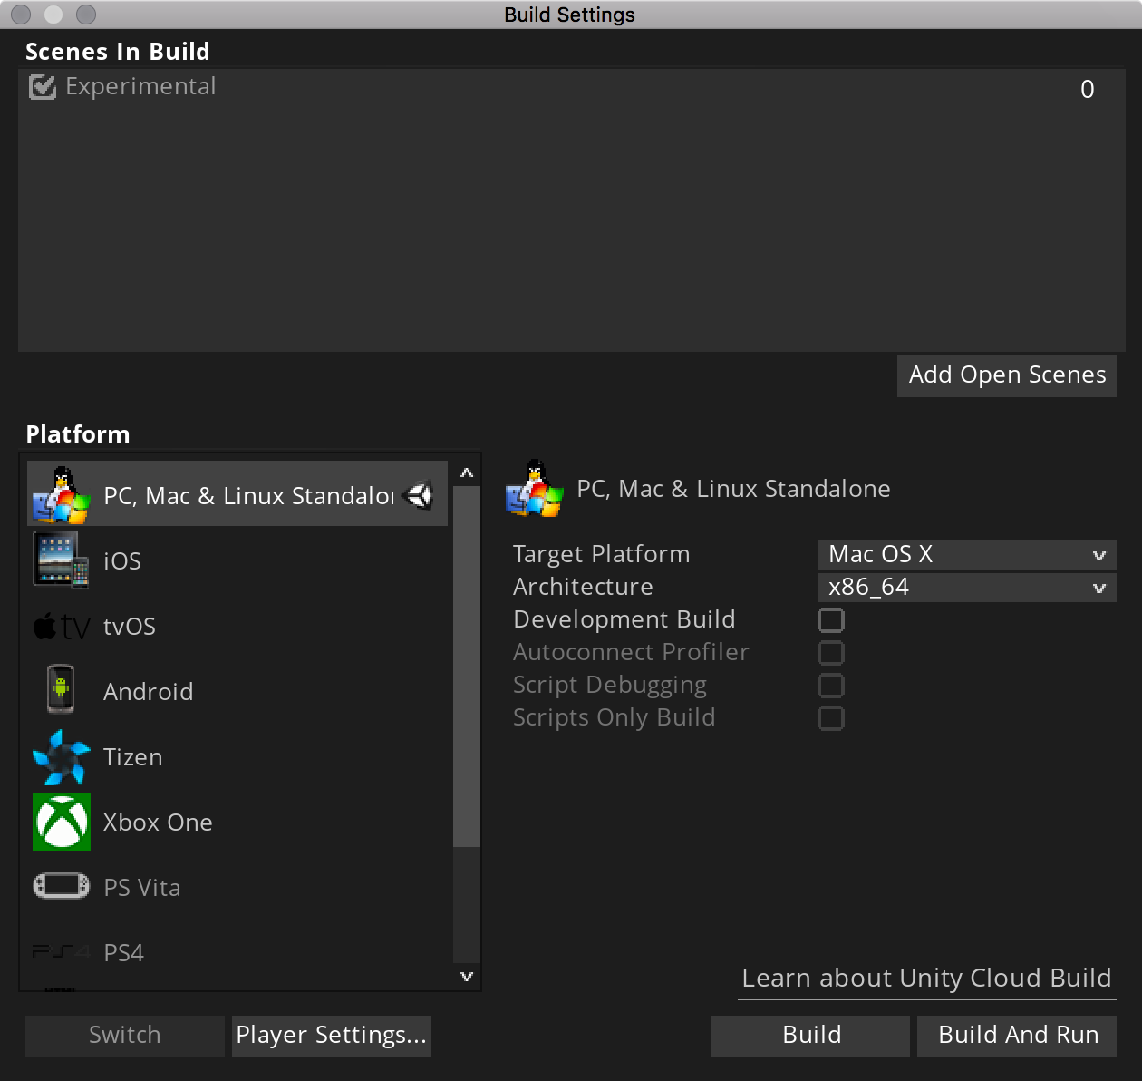Select the Experimental scene entry
The width and height of the screenshot is (1142, 1081).
point(140,86)
